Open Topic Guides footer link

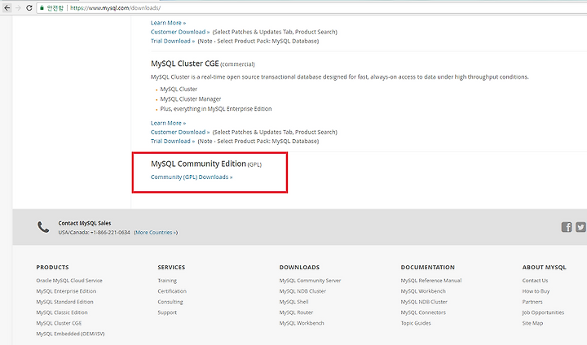[416, 323]
